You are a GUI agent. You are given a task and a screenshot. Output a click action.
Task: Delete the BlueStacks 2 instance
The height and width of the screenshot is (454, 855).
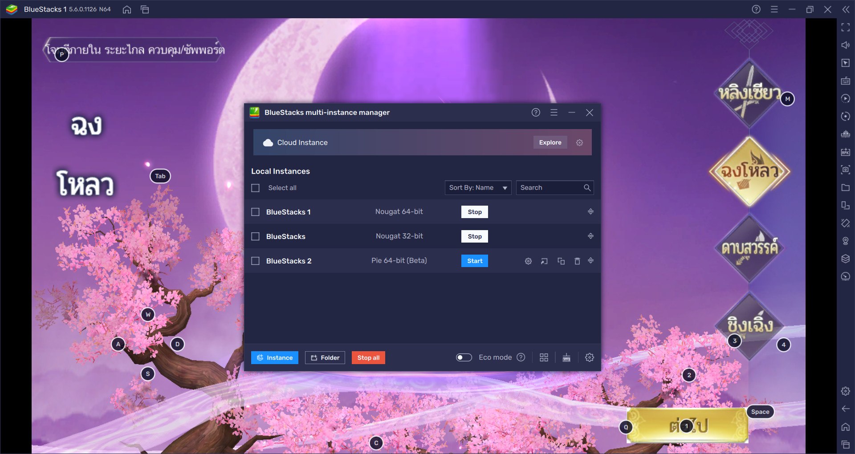[577, 261]
